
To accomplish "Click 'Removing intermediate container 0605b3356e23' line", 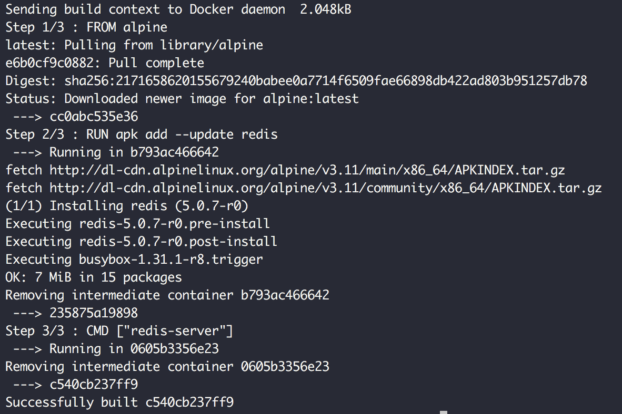I will pyautogui.click(x=167, y=367).
